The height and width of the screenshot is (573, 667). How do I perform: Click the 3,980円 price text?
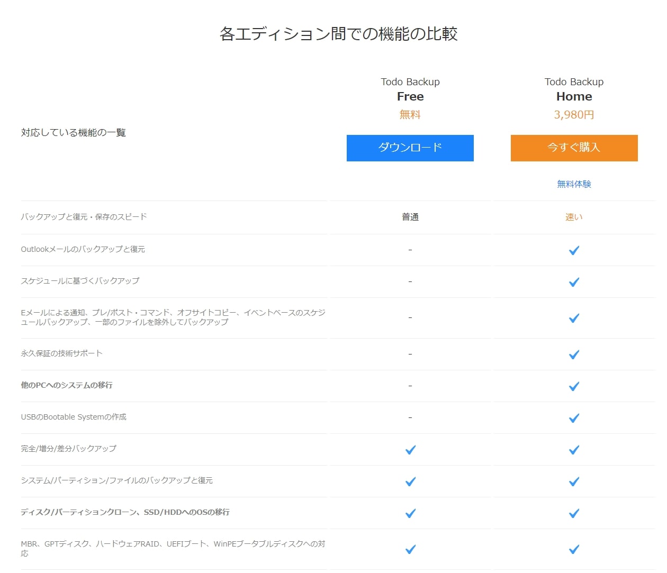[x=574, y=115]
